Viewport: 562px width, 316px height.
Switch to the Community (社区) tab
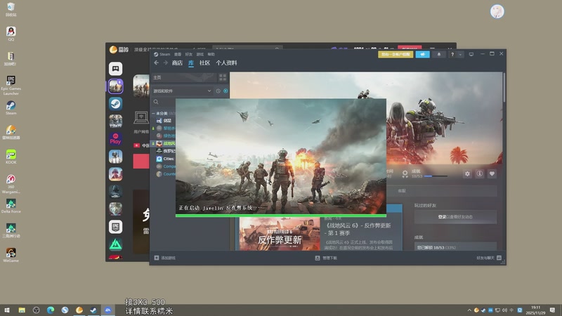[204, 62]
